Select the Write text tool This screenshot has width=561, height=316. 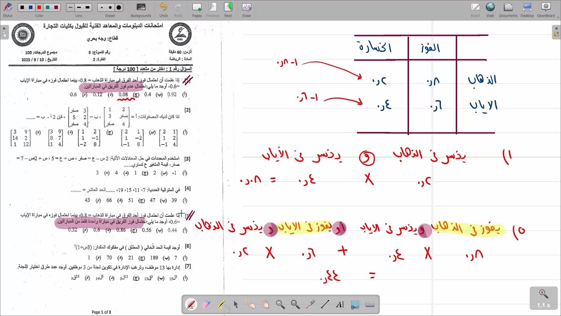tap(340, 305)
